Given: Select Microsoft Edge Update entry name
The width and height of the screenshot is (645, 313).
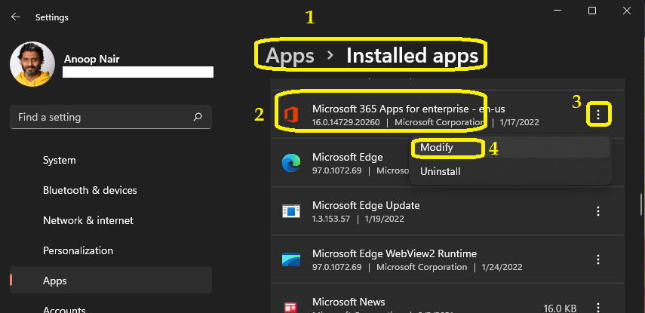Looking at the screenshot, I should 366,205.
